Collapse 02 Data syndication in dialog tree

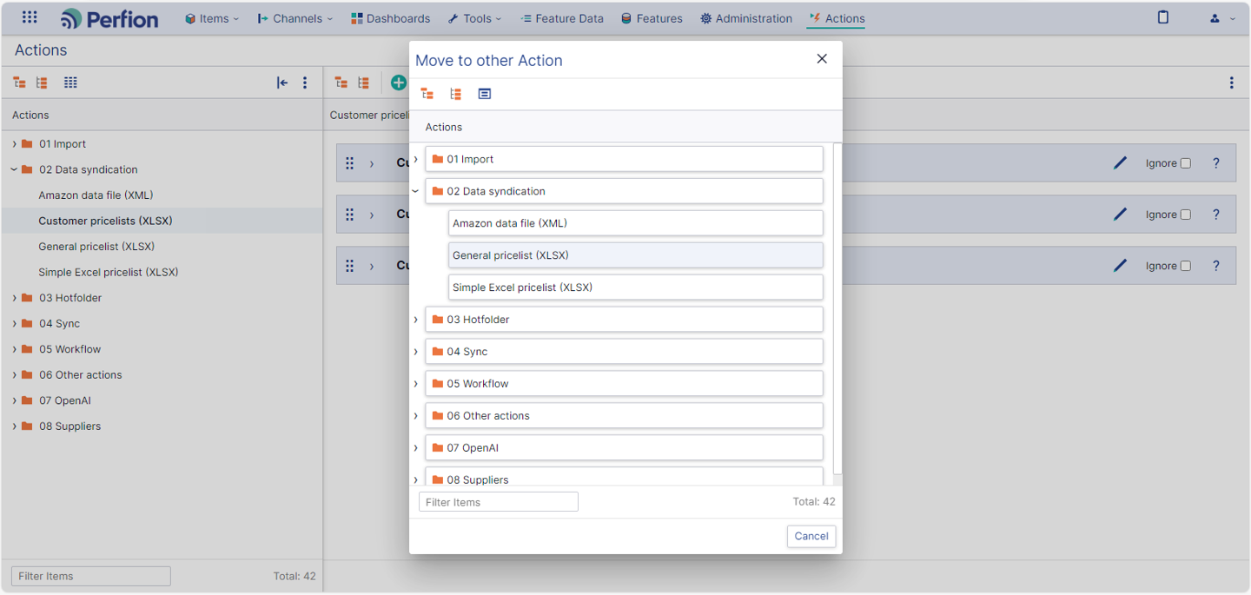(416, 191)
